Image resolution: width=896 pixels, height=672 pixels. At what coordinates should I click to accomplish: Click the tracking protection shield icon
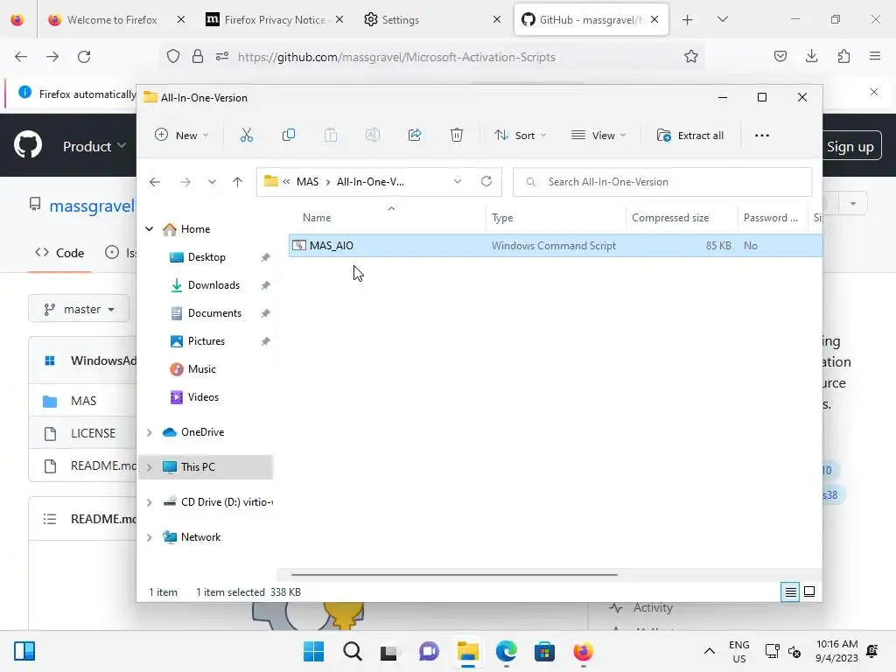(x=173, y=56)
